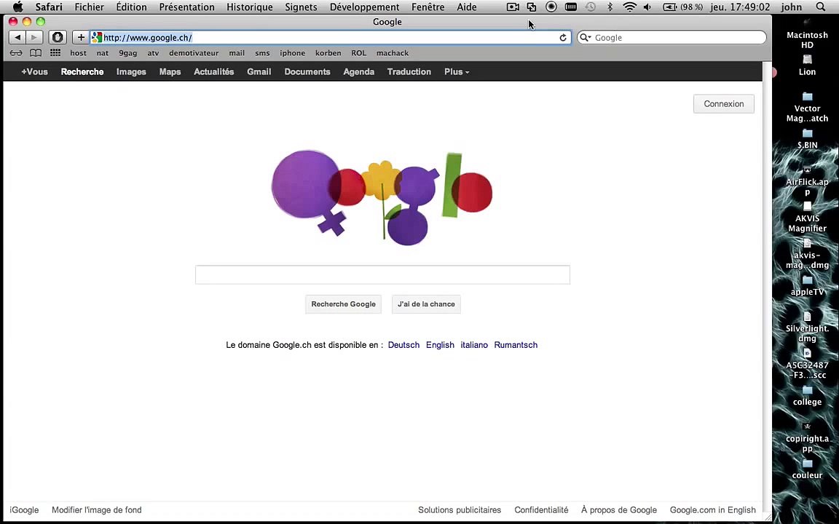
Task: Open the volume control in the menu bar
Action: [647, 7]
